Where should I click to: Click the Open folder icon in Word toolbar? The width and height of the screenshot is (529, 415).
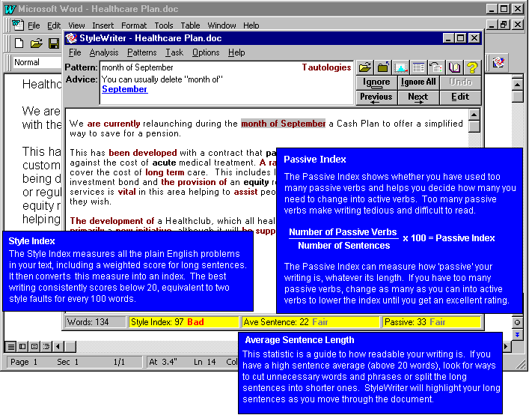[x=37, y=43]
